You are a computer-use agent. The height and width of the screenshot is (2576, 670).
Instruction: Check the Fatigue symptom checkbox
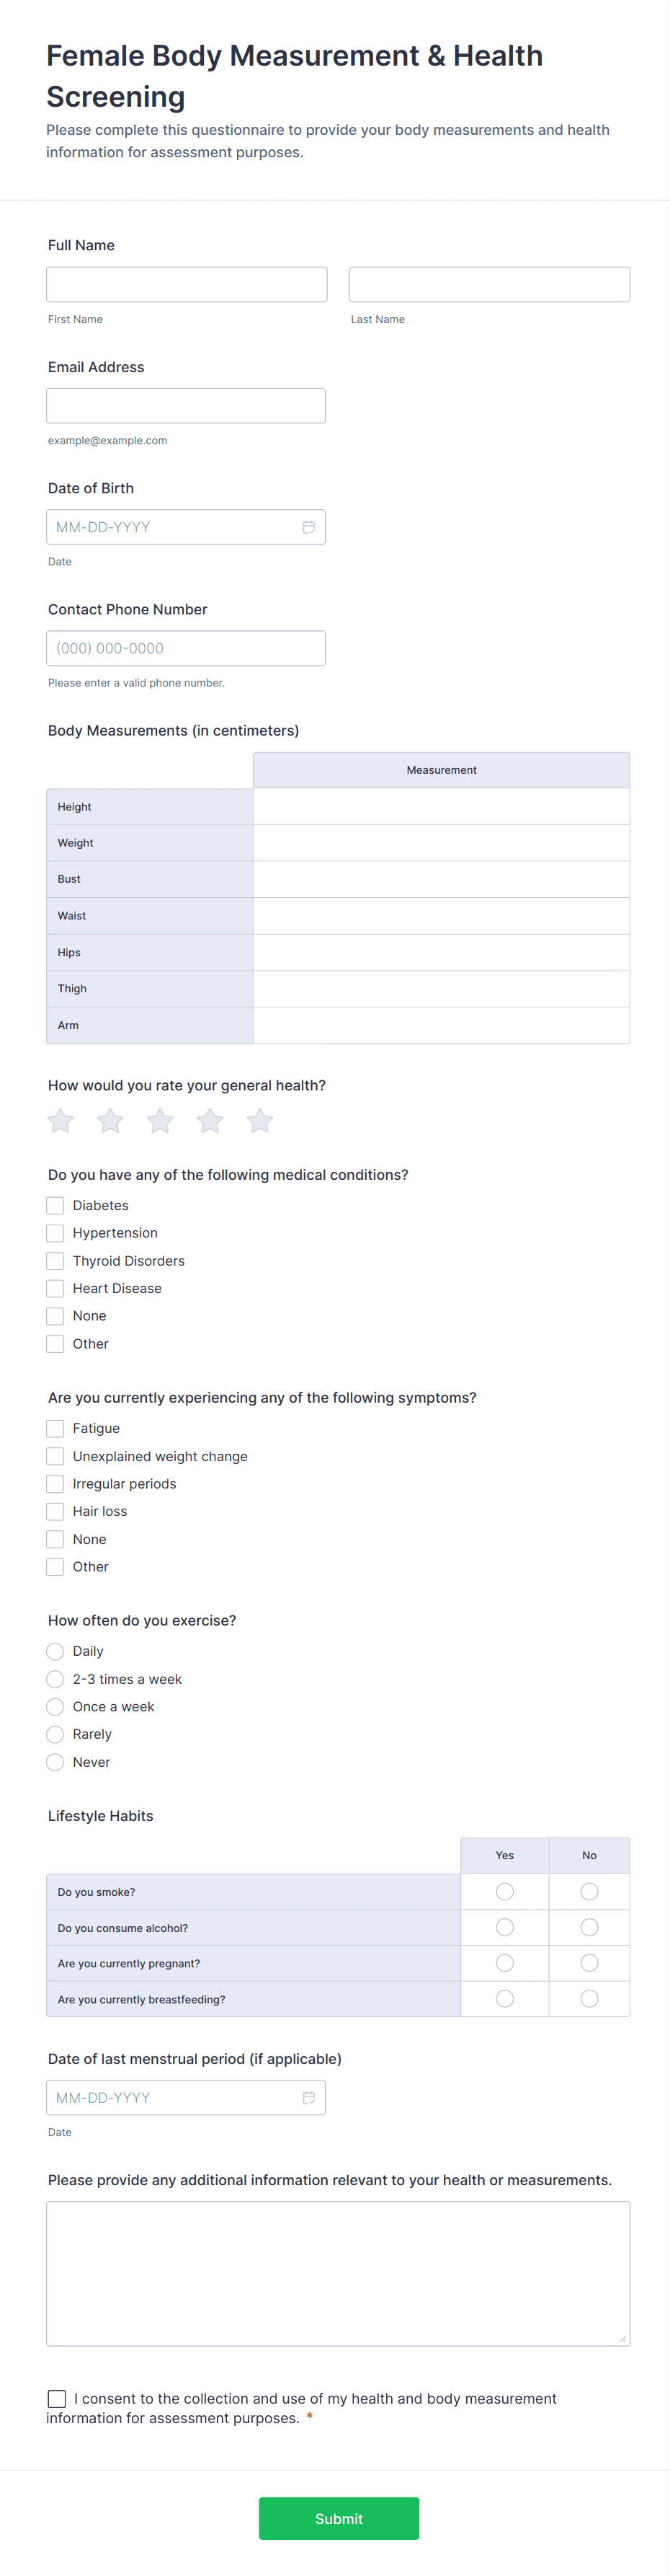coord(56,1429)
